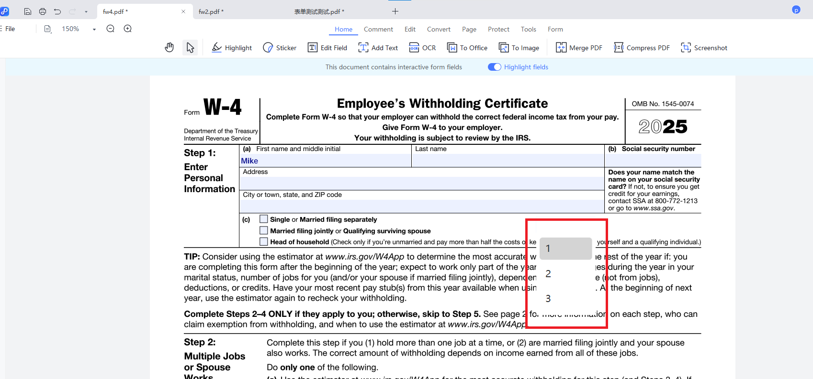This screenshot has height=379, width=813.
Task: Expand the quick-access toolbar arrow
Action: tap(86, 11)
